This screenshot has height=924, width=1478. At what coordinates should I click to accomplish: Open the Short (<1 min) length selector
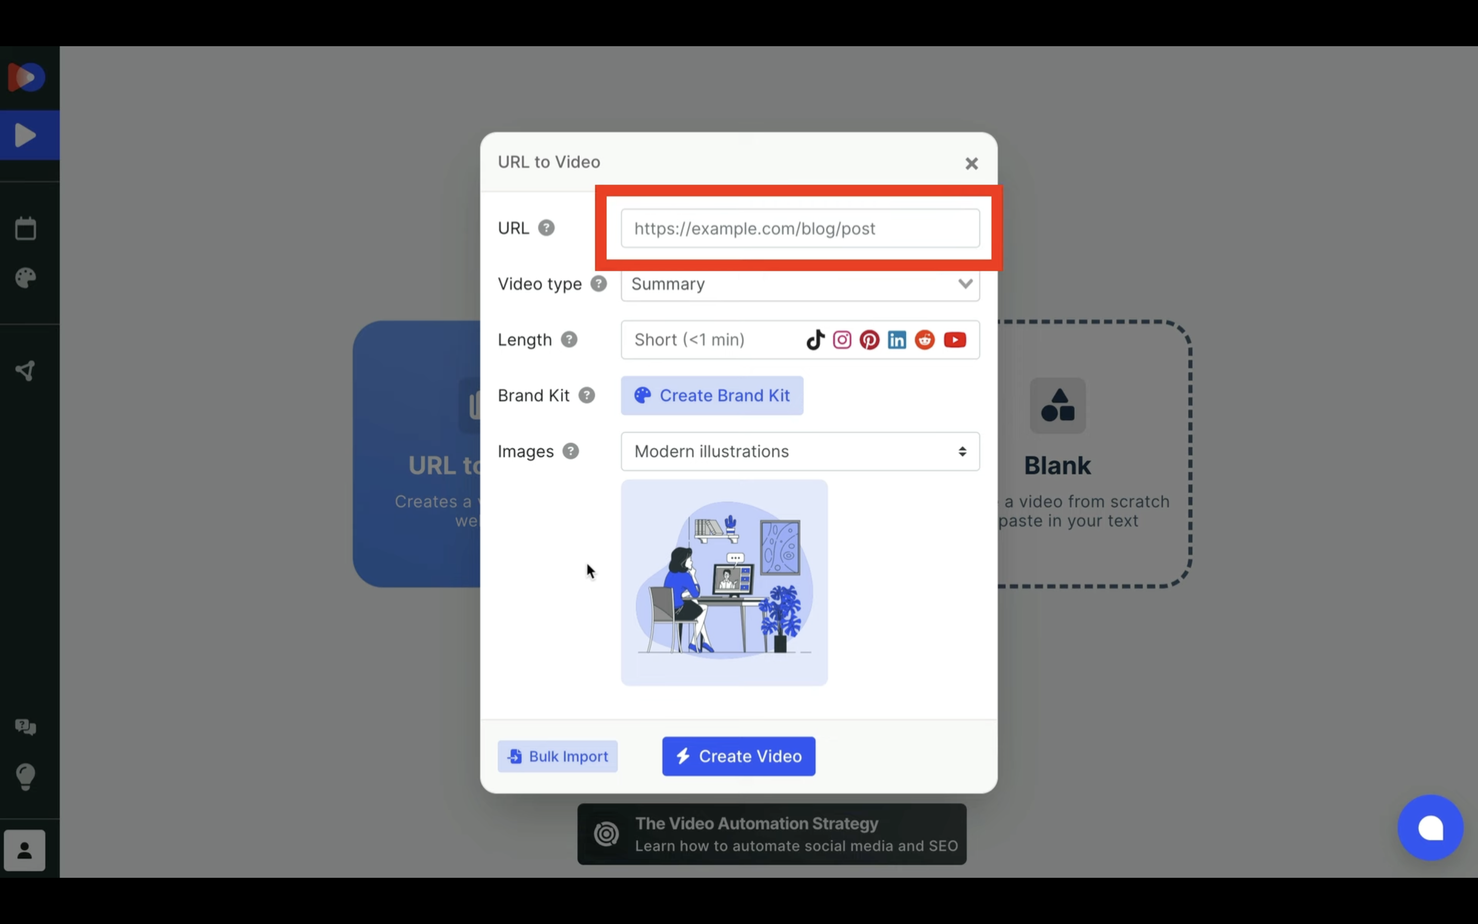coord(800,340)
